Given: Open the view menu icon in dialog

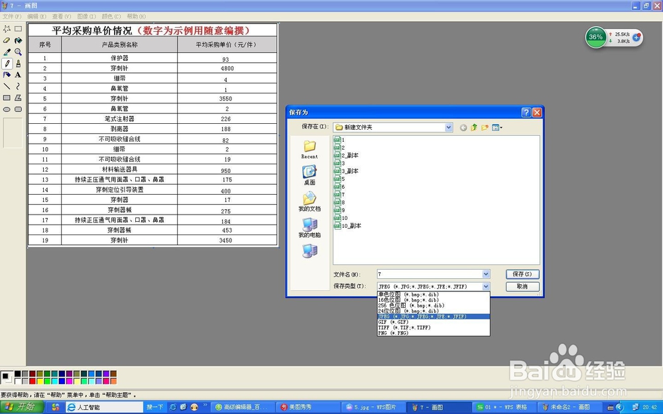Looking at the screenshot, I should click(x=497, y=127).
